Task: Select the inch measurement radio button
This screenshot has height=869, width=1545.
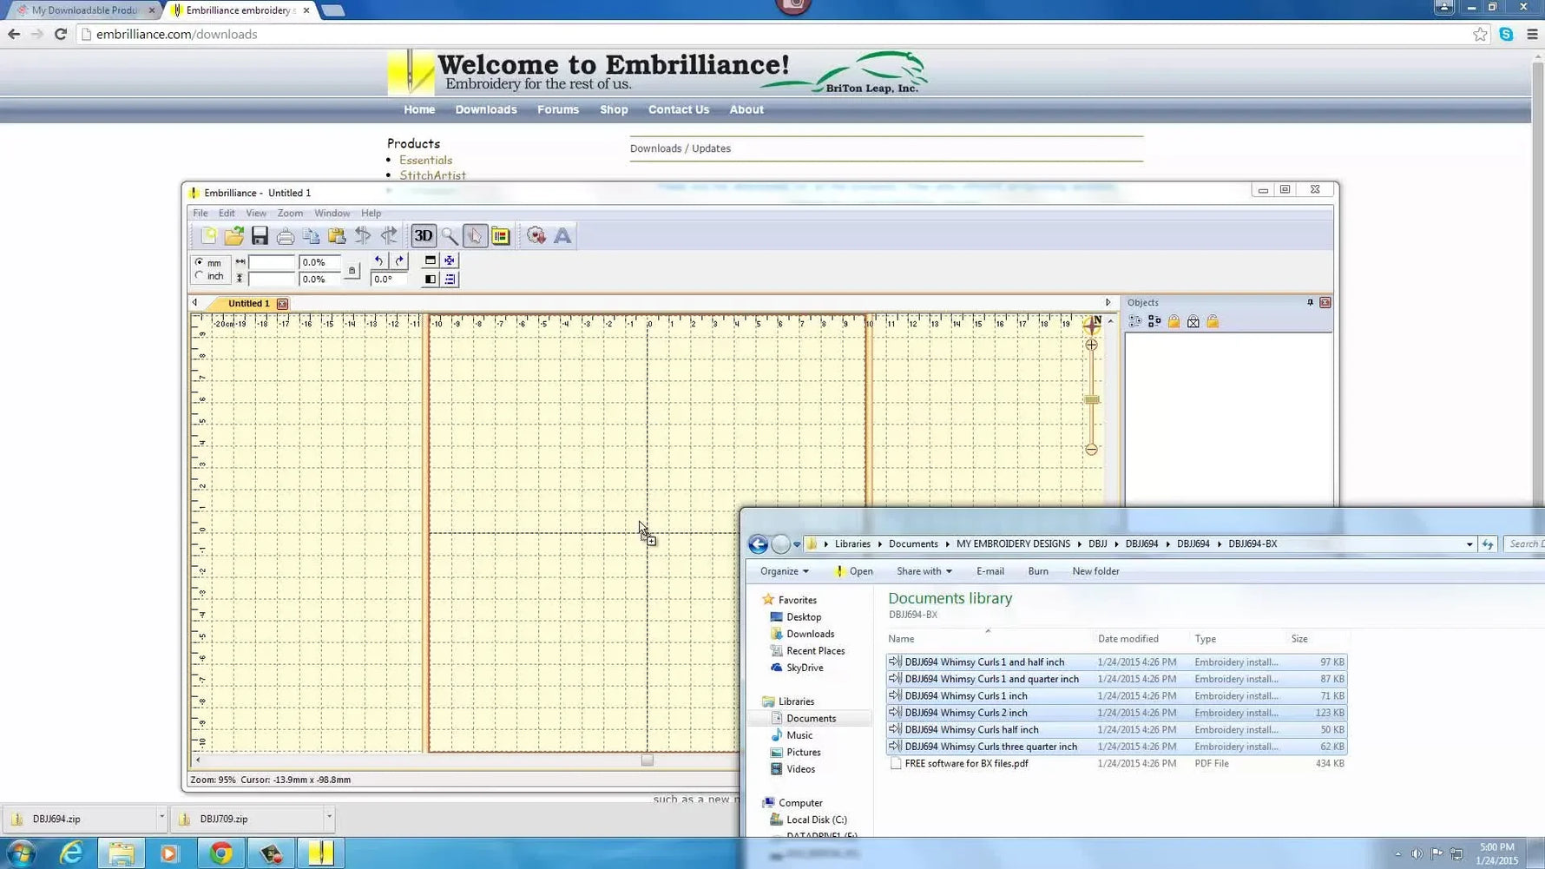Action: (x=199, y=276)
